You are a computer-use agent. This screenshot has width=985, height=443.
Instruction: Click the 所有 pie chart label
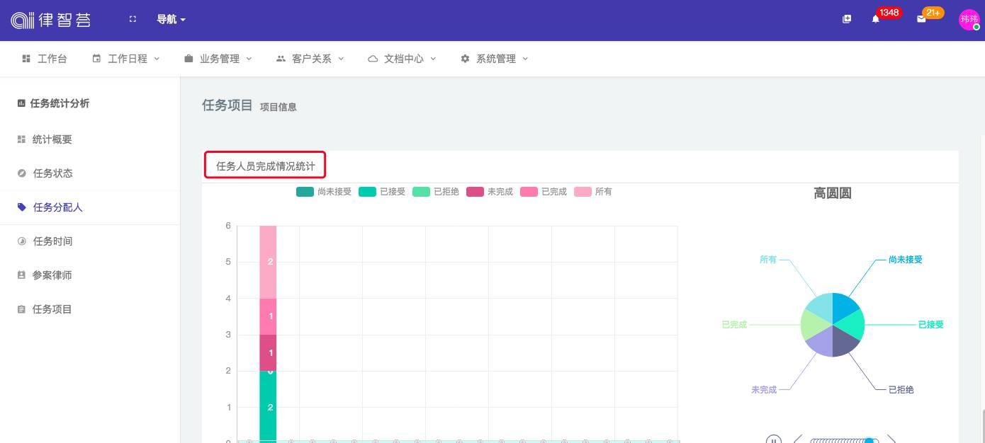coord(768,260)
